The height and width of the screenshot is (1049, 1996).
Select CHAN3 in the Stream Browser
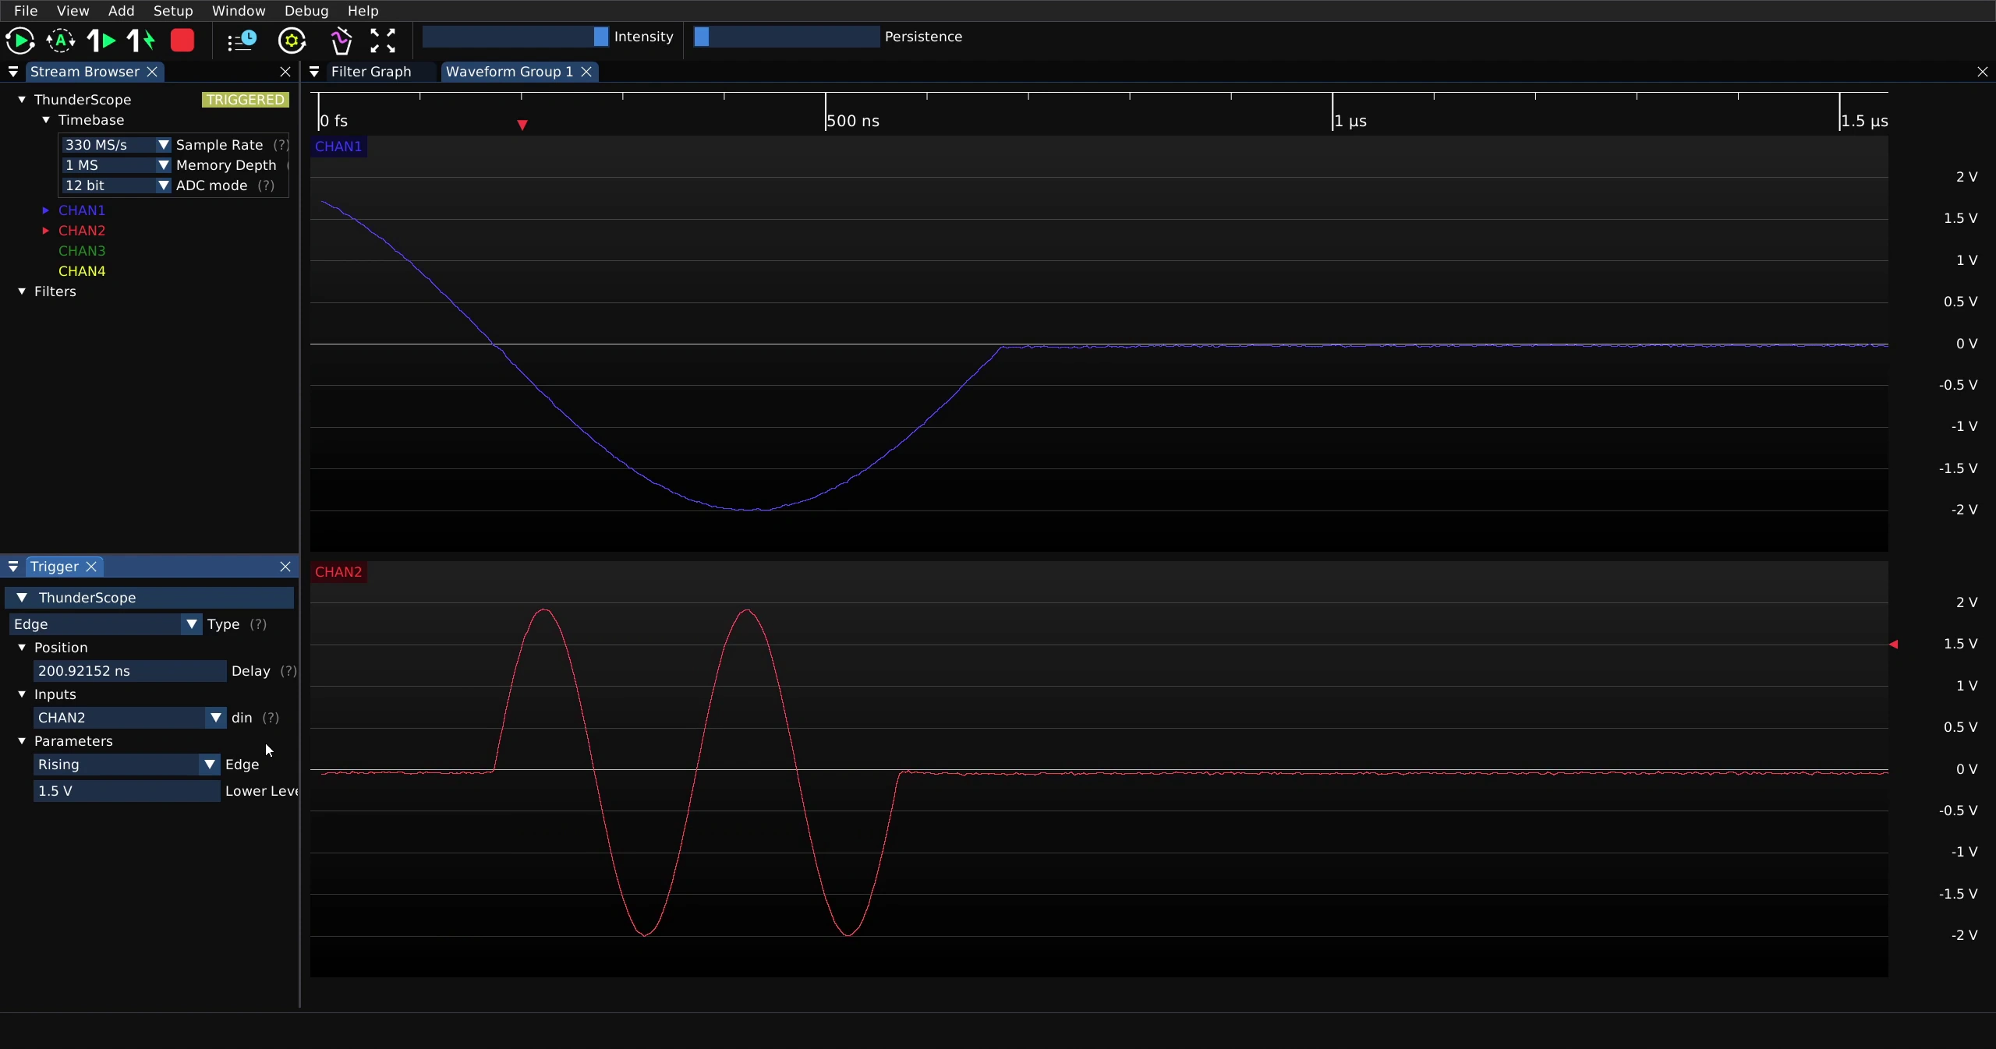pyautogui.click(x=82, y=251)
